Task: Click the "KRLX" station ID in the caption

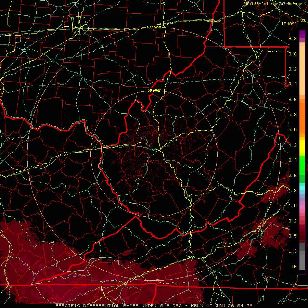Action: pyautogui.click(x=197, y=306)
